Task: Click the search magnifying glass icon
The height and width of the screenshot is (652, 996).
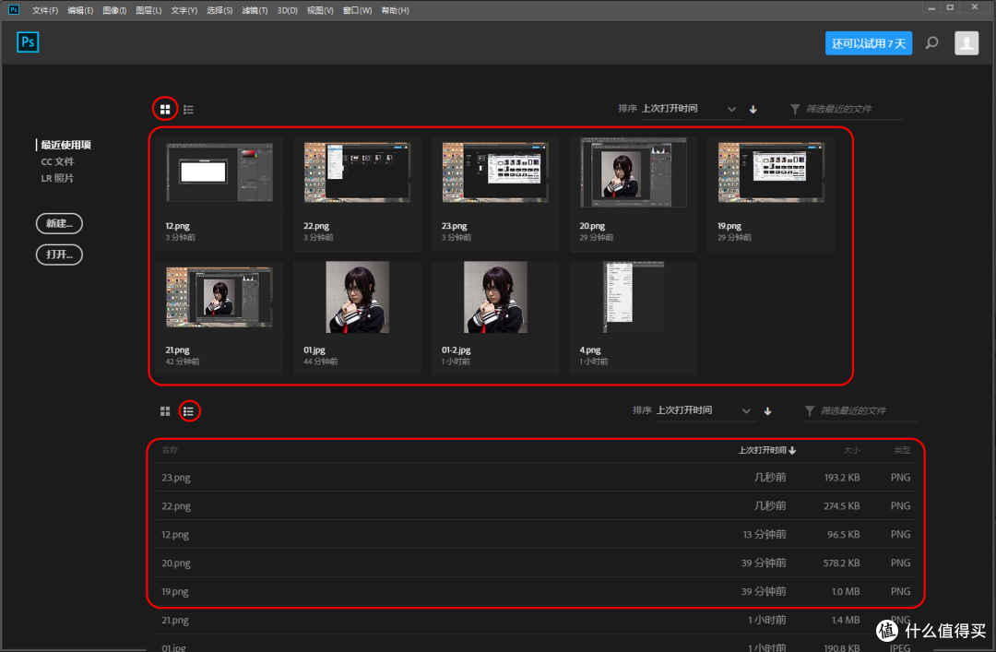Action: coord(931,42)
